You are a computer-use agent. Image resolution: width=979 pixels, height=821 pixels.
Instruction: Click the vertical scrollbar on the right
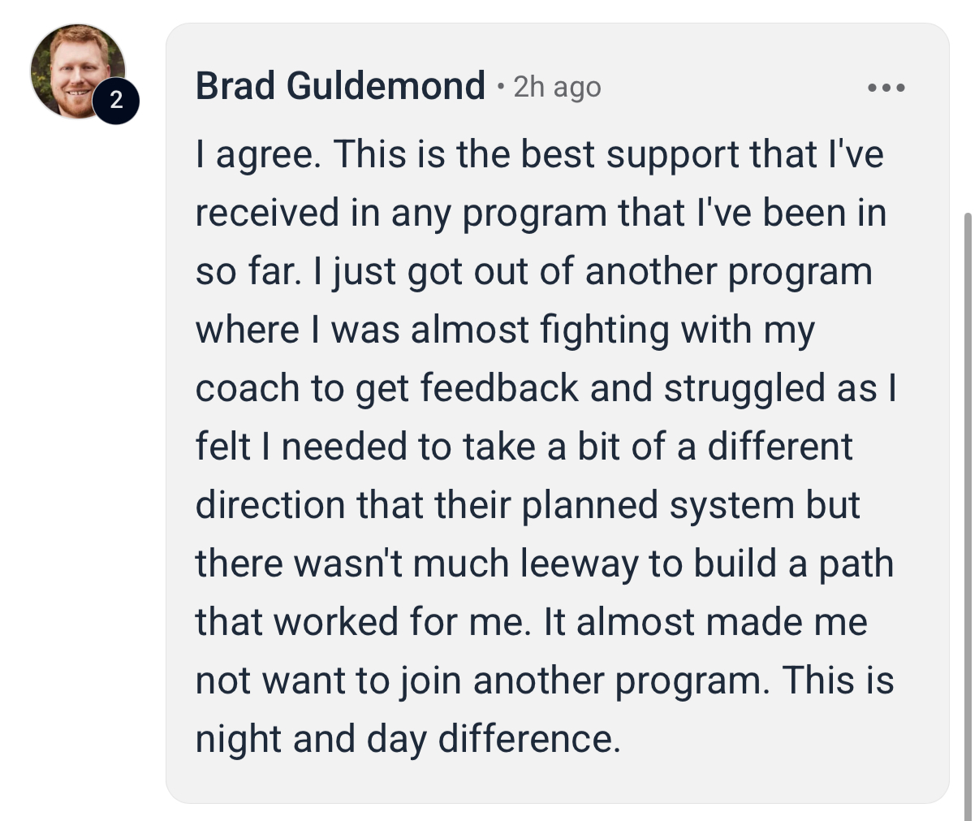967,516
